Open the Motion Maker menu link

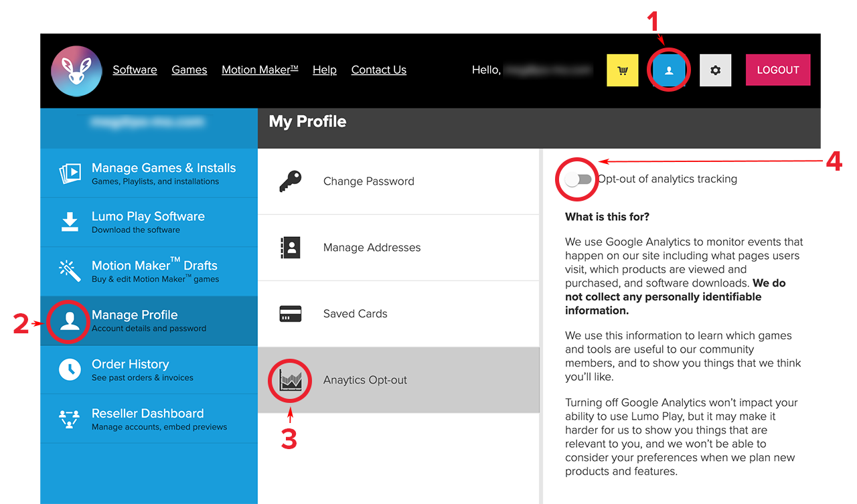point(260,70)
